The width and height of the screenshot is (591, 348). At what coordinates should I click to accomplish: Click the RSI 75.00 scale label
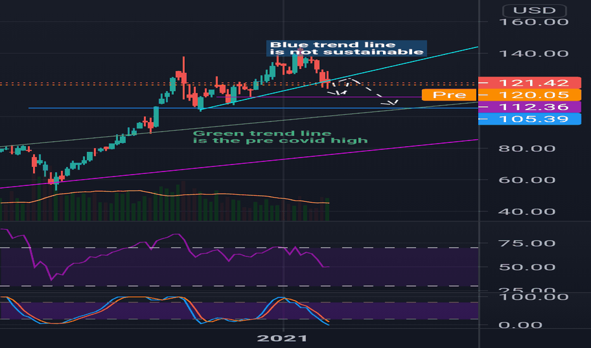point(526,243)
